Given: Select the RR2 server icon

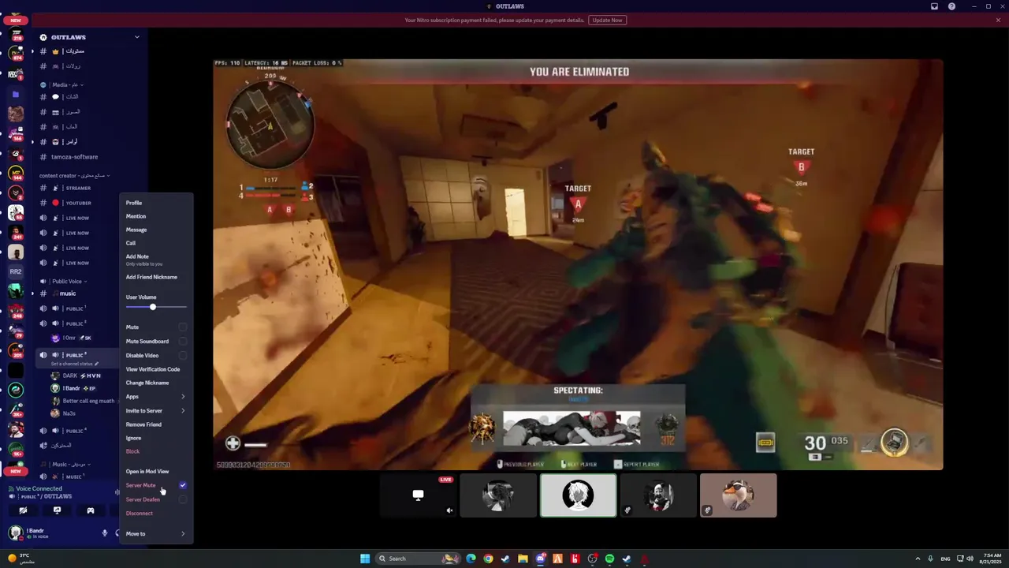Looking at the screenshot, I should click(16, 271).
